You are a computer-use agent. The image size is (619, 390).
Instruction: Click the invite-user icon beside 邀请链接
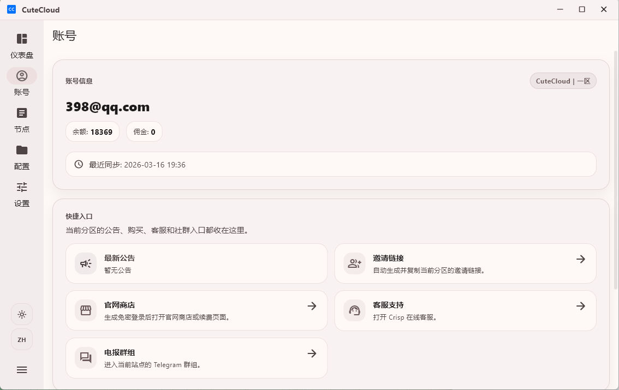(354, 263)
